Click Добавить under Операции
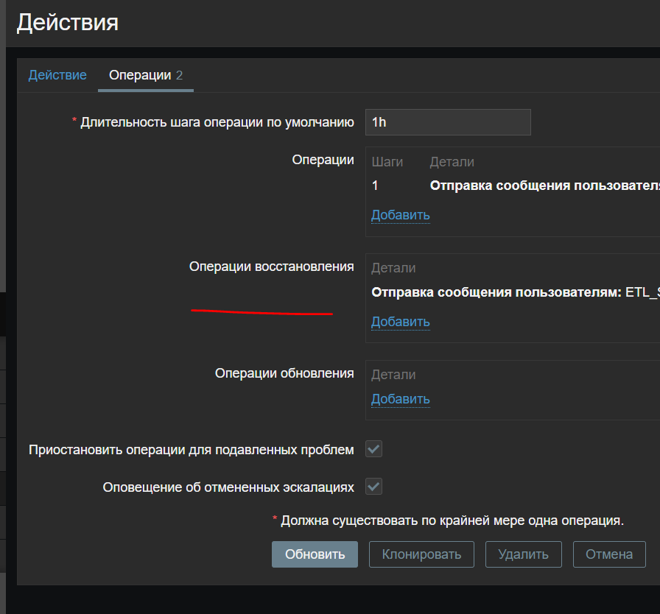The width and height of the screenshot is (660, 614). coord(400,215)
